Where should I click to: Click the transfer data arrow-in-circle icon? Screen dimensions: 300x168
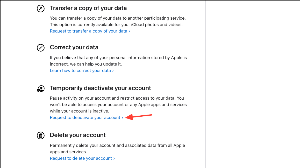coord(41,9)
